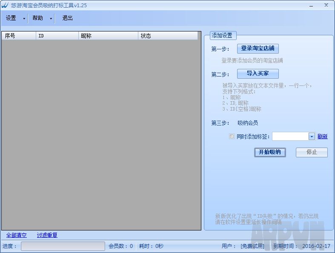The width and height of the screenshot is (335, 253).
Task: Open the 帮助 menu
Action: tap(37, 18)
